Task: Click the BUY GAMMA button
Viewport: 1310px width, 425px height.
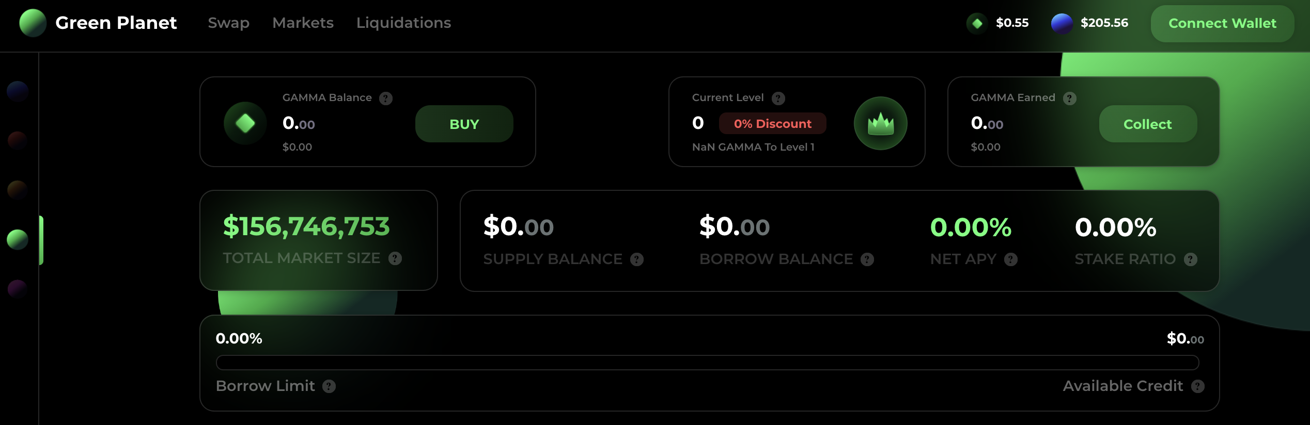Action: click(464, 124)
